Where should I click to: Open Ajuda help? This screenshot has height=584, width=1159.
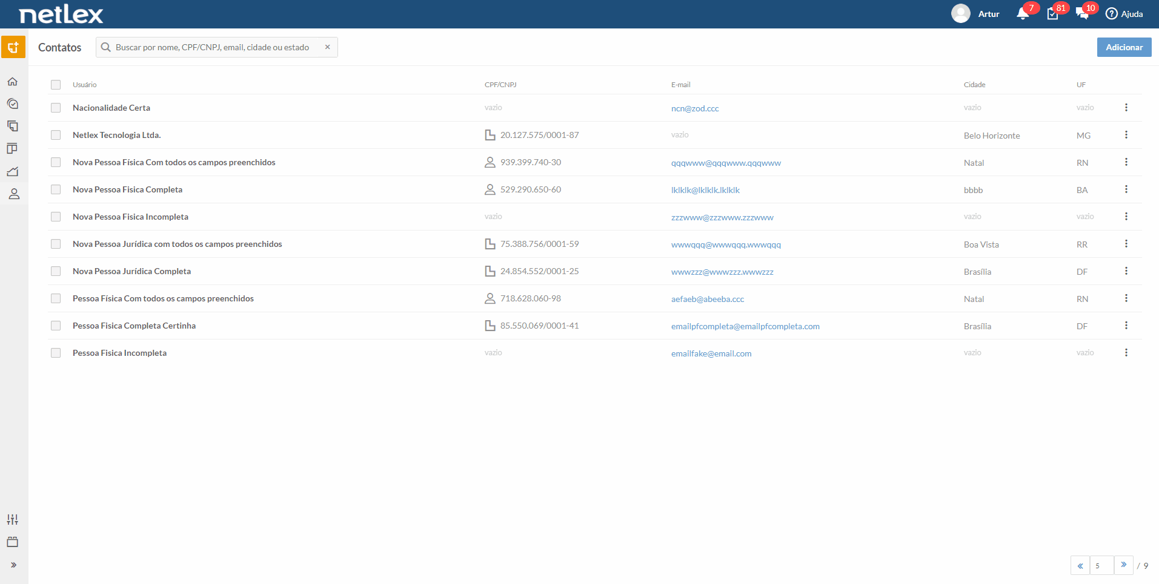coord(1124,14)
